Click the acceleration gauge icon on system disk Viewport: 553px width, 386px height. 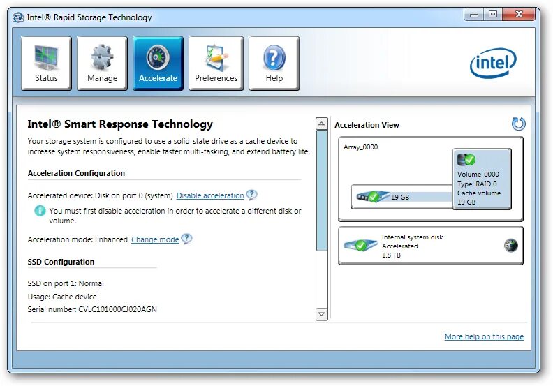point(510,245)
